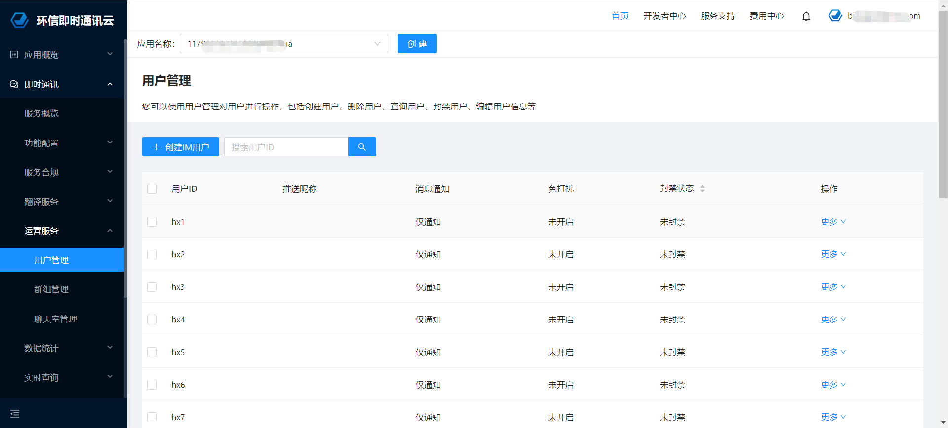Viewport: 948px width, 428px height.
Task: Sort the table by 封禁状态 arrows
Action: coord(702,189)
